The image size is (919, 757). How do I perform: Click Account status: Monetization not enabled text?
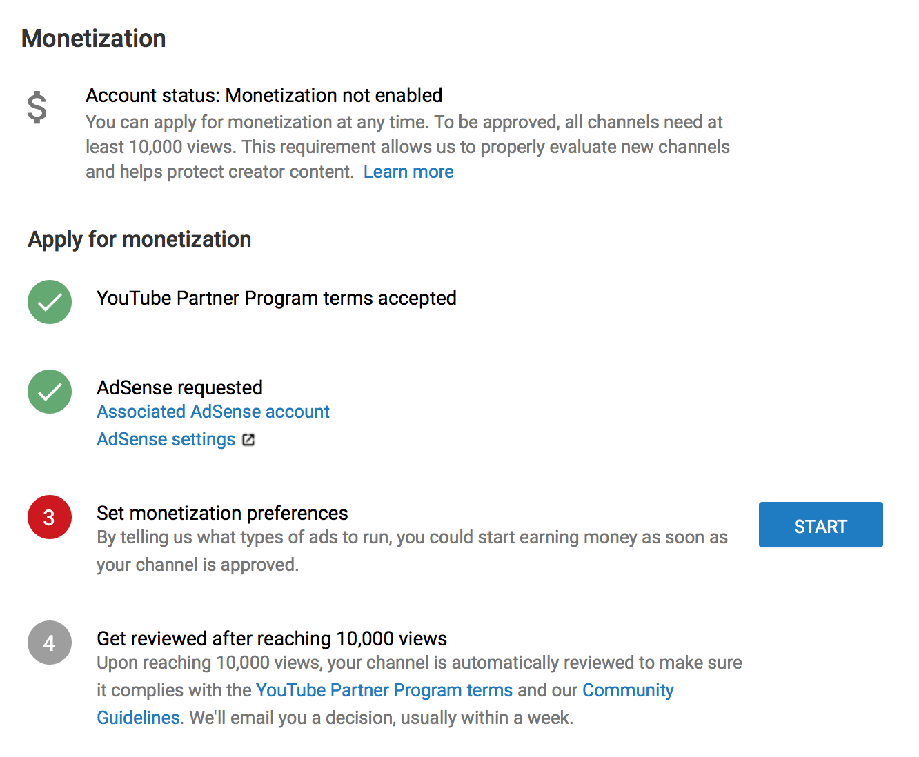coord(264,95)
